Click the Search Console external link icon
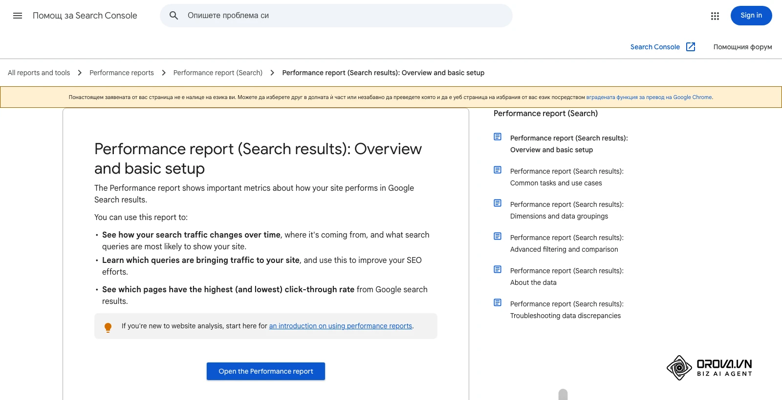Screen dimensions: 782x400 click(x=691, y=47)
